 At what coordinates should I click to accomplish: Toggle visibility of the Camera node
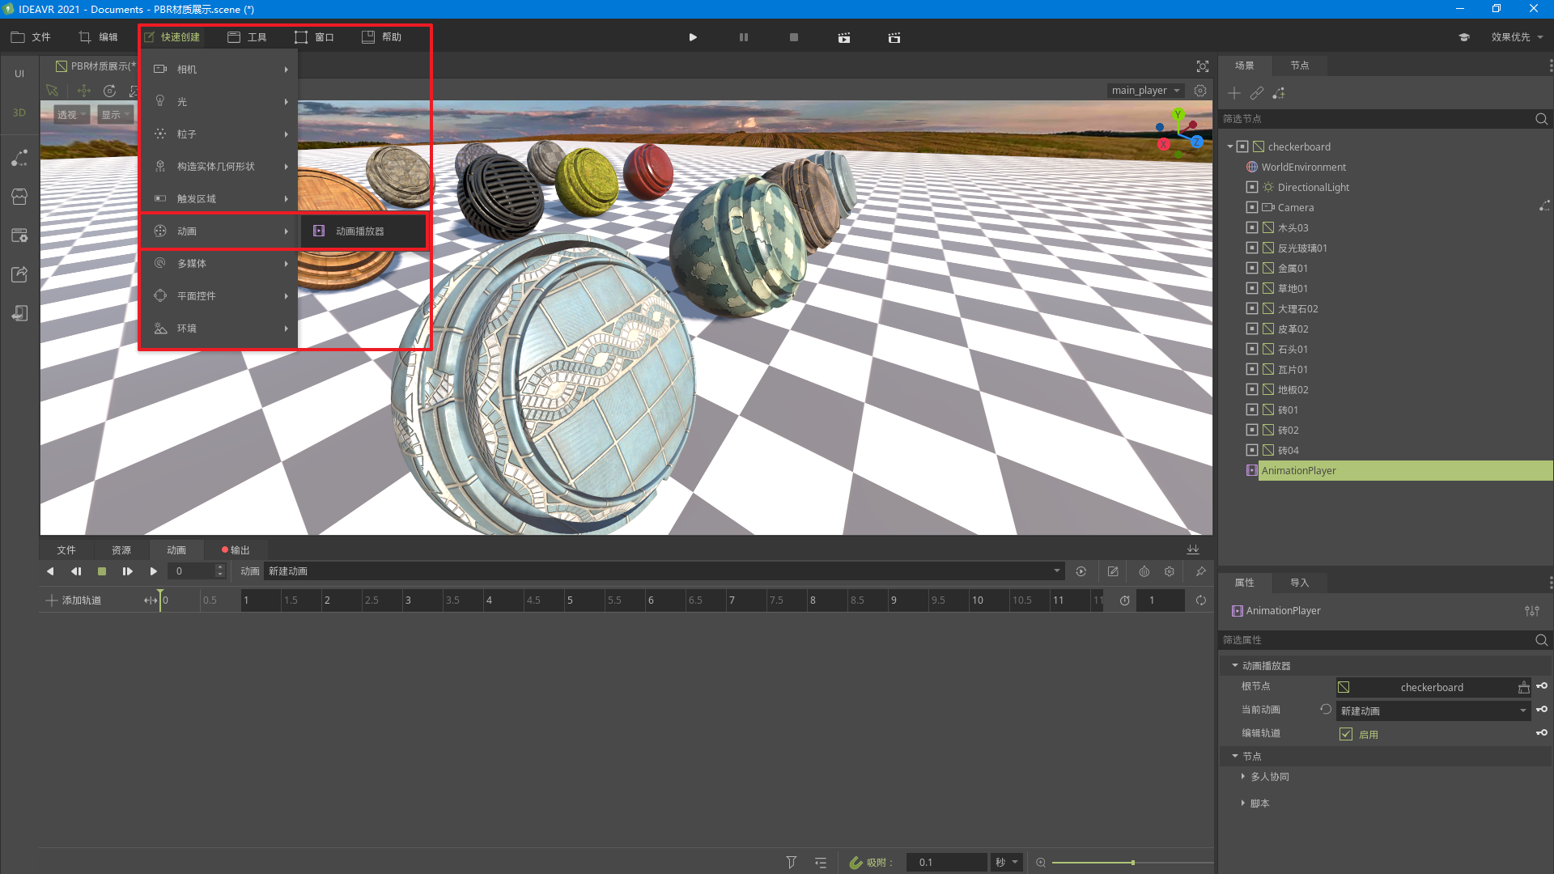[x=1252, y=207]
